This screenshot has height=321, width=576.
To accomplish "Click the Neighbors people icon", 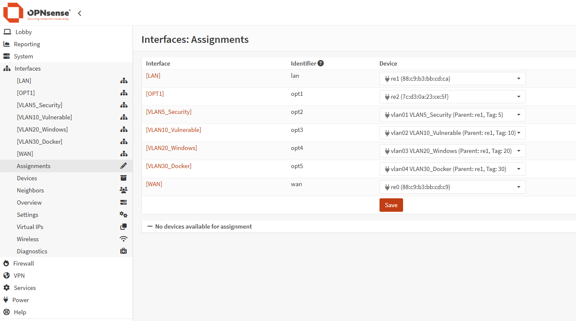I will tap(123, 190).
